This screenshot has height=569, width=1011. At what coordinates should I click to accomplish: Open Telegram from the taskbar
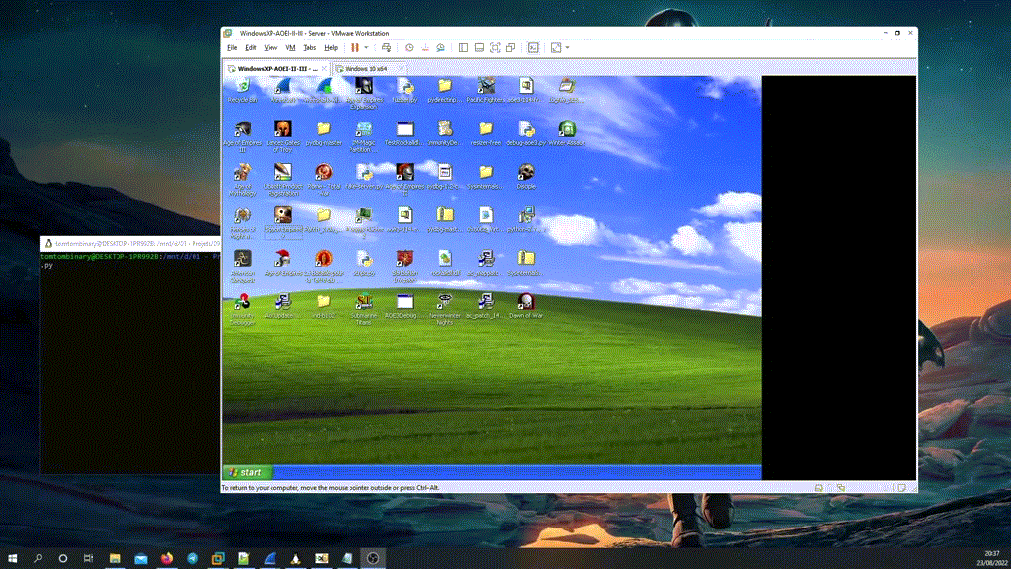[193, 558]
